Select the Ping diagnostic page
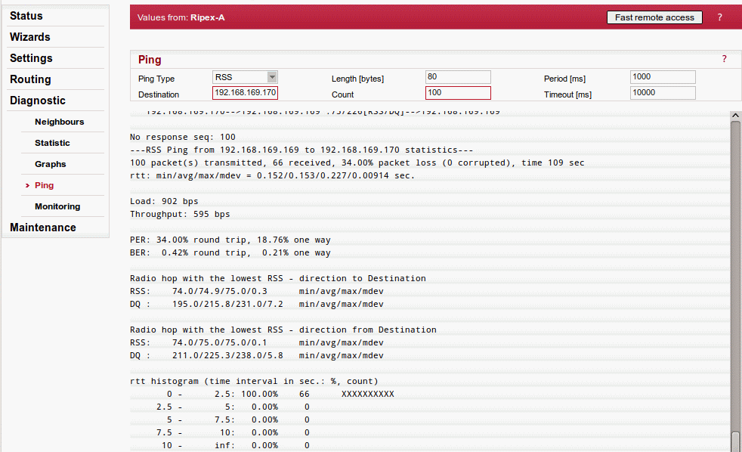Viewport: 742px width, 452px height. pos(44,185)
